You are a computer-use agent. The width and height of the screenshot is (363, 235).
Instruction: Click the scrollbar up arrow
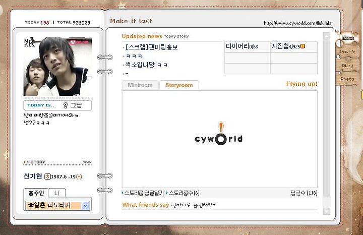327,36
